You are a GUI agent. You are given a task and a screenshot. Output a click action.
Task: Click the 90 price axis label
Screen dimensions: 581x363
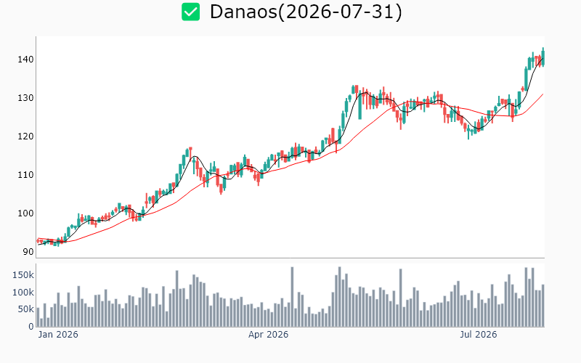(28, 251)
